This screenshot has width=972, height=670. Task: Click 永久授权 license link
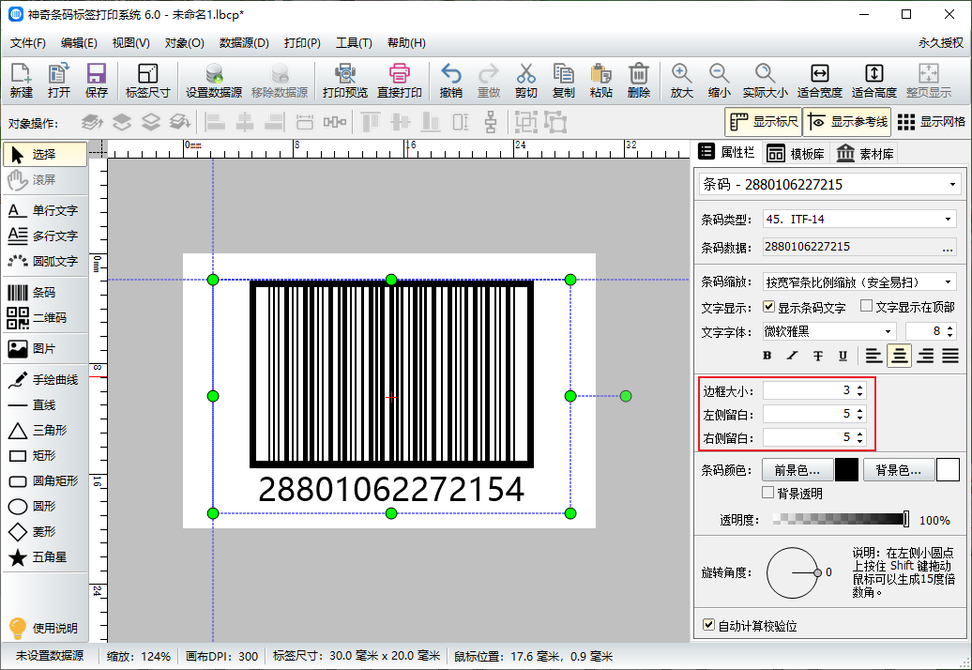click(x=941, y=43)
